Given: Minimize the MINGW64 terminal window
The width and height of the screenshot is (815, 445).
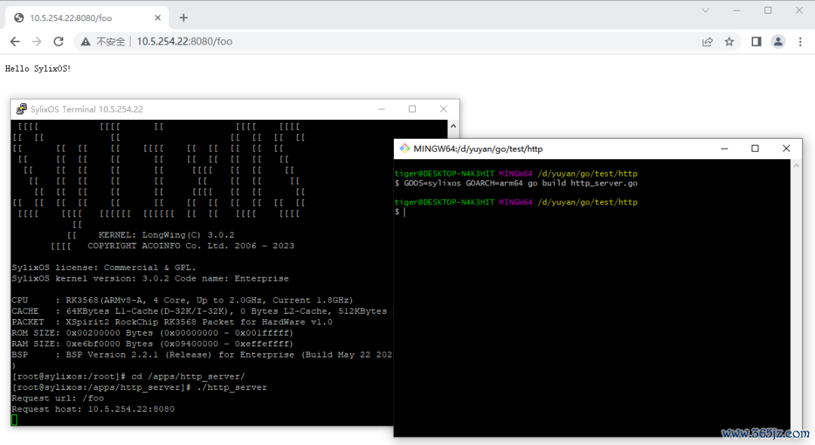Looking at the screenshot, I should [723, 149].
